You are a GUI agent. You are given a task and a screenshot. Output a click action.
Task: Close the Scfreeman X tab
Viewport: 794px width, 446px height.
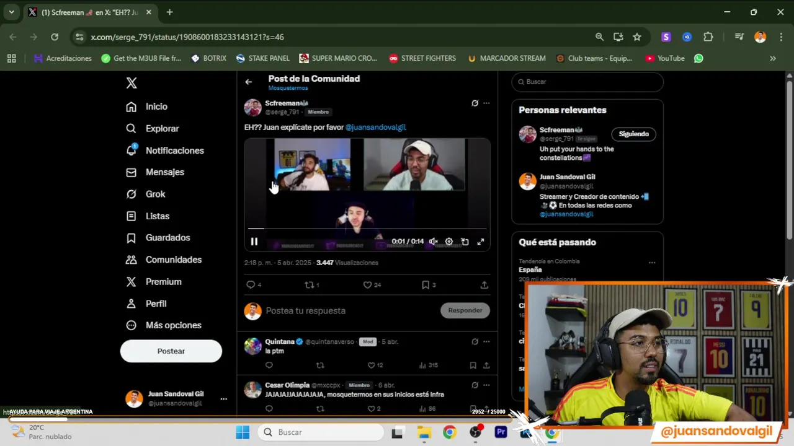(149, 12)
